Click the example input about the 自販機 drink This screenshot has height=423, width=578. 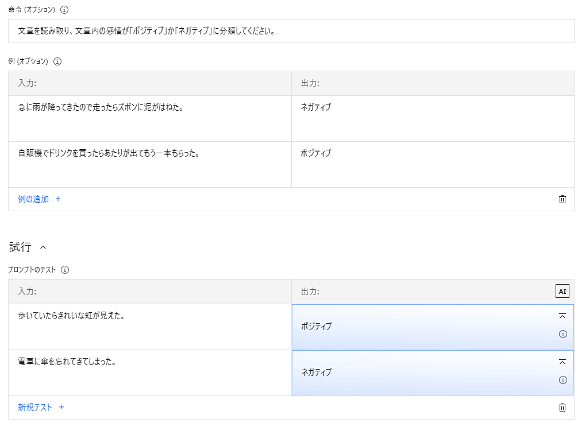(x=149, y=165)
